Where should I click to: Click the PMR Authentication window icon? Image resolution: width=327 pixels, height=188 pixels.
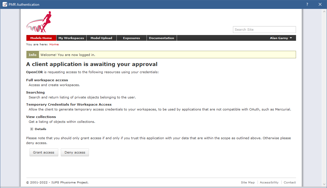[5, 5]
